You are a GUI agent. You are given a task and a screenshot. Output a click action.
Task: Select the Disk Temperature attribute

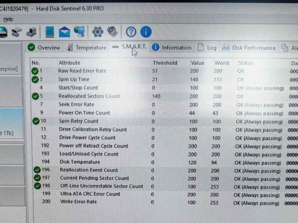coord(80,162)
